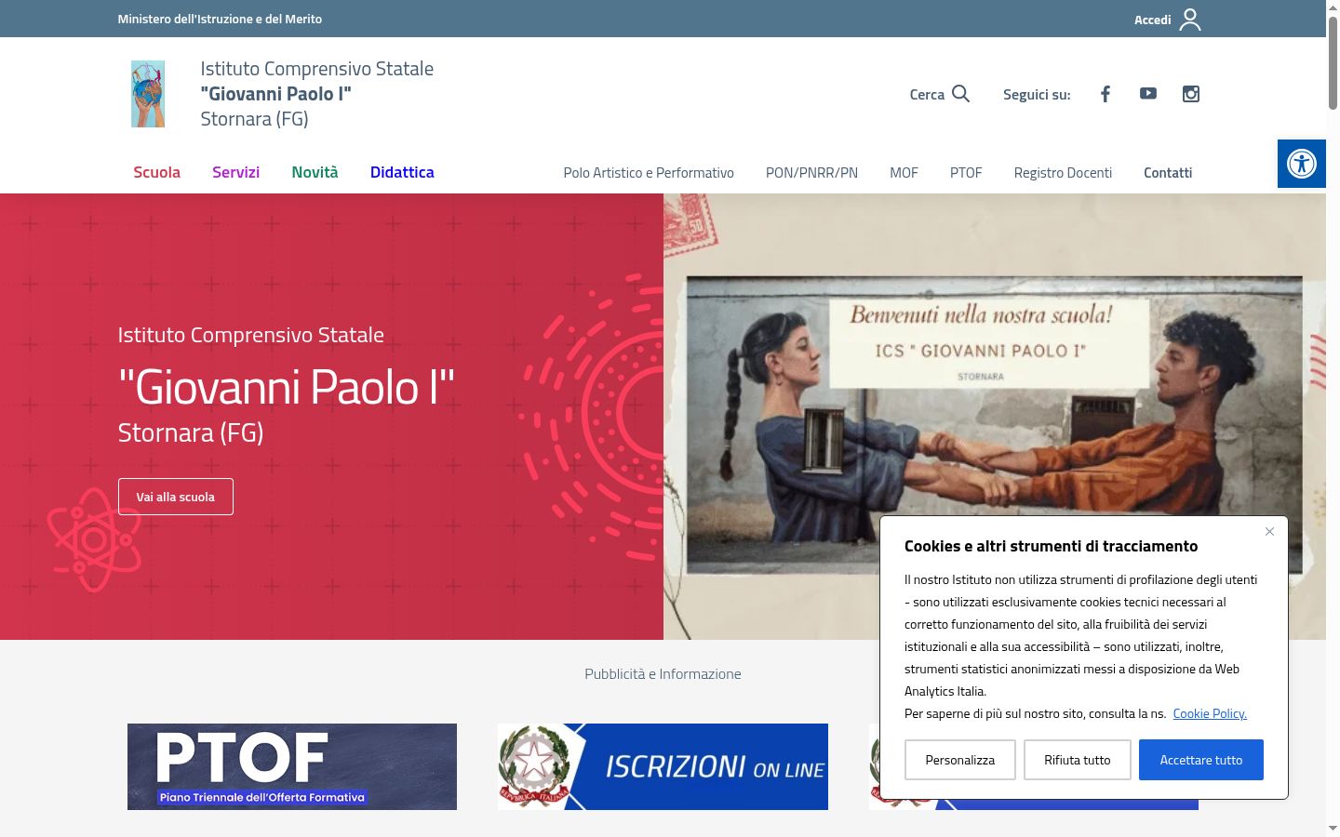Viewport: 1340px width, 837px height.
Task: Open the Cookie Policy link
Action: (x=1210, y=713)
